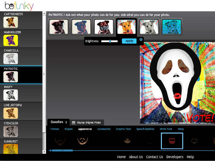215x161 pixels.
Task: Click the Apply button
Action: coord(129,41)
